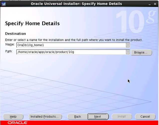This screenshot has height=125, width=159.
Task: Open the Name field dropdown arrow
Action: point(128,45)
